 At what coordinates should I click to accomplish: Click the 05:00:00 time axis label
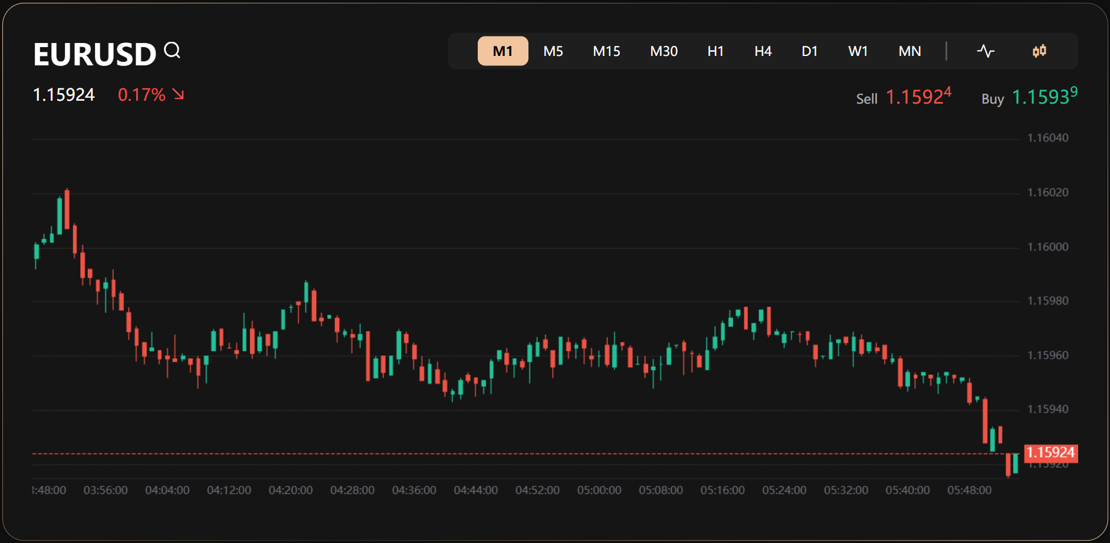599,490
